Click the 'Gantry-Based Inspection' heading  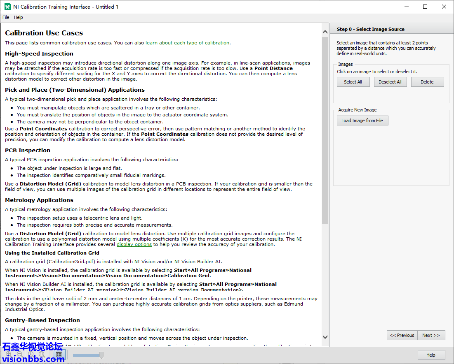[x=42, y=320]
